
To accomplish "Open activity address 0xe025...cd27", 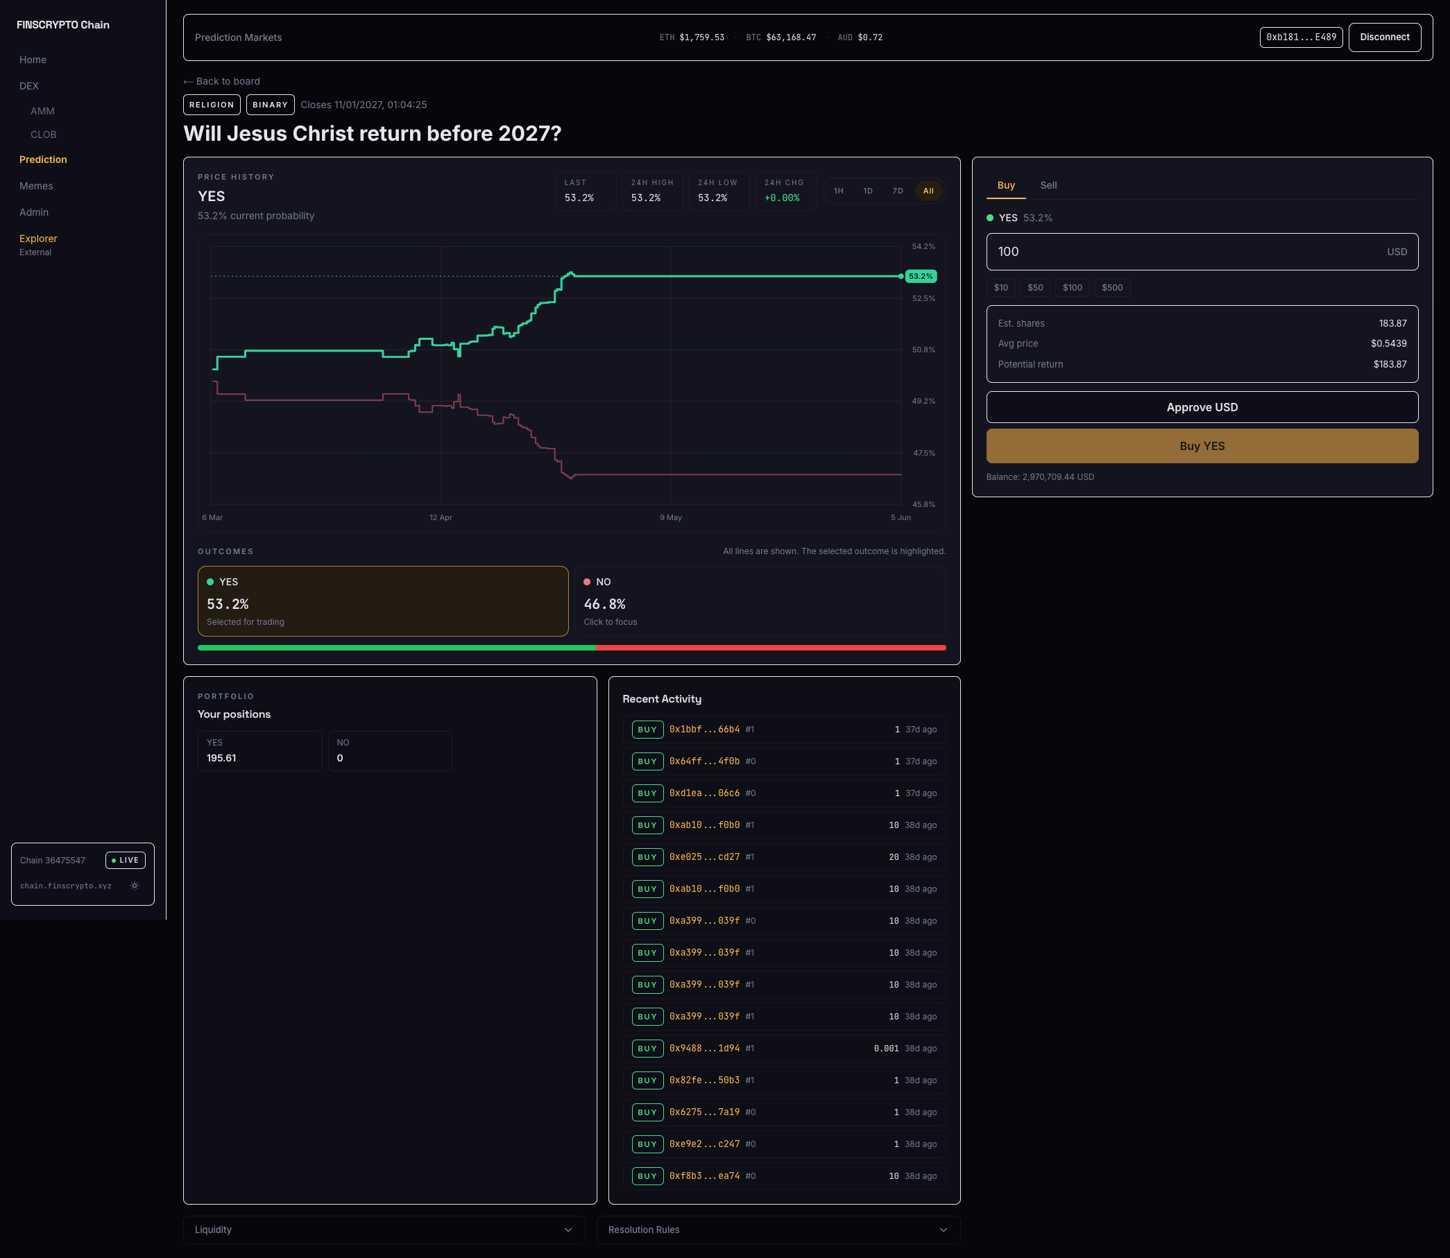I will [704, 857].
